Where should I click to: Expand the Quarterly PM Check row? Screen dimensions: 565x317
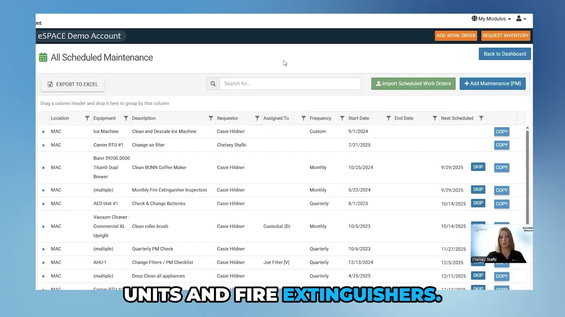tap(43, 249)
